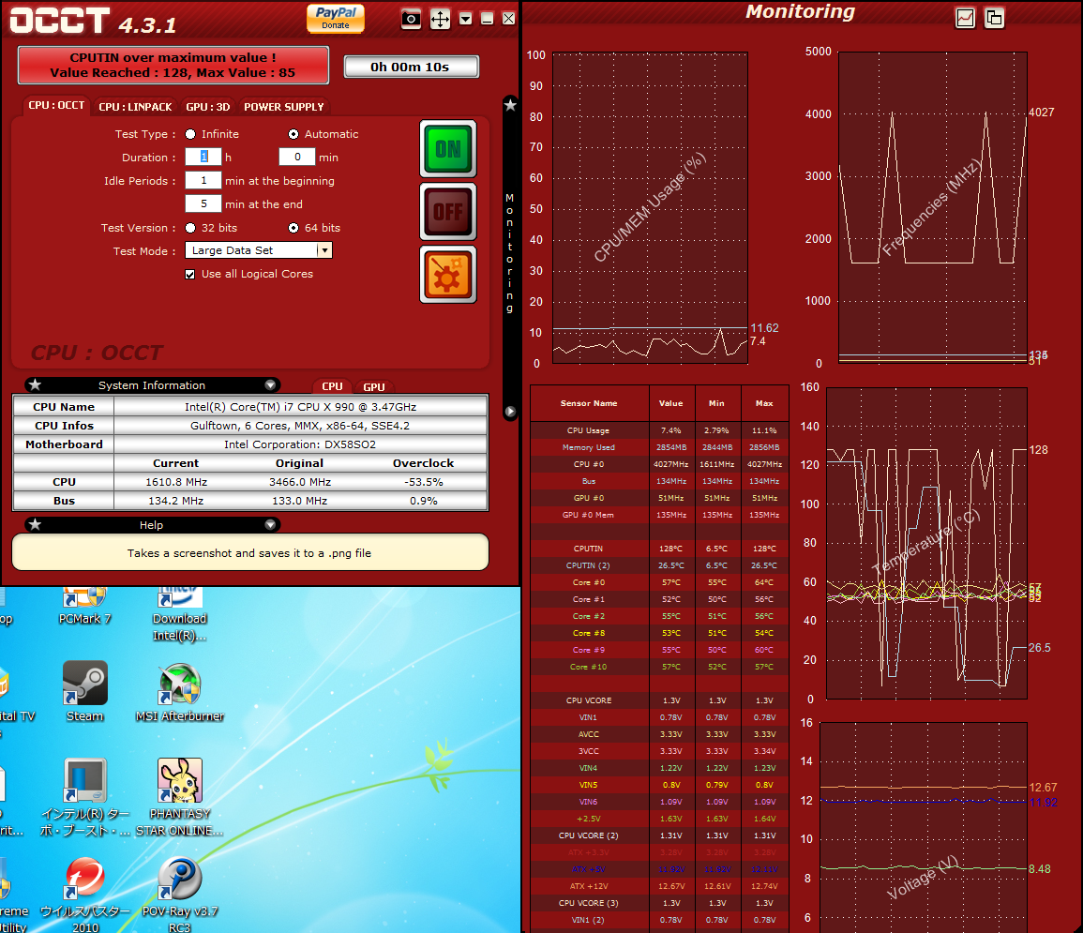1083x933 pixels.
Task: Click the graph view icon in Monitoring header
Action: pyautogui.click(x=965, y=18)
